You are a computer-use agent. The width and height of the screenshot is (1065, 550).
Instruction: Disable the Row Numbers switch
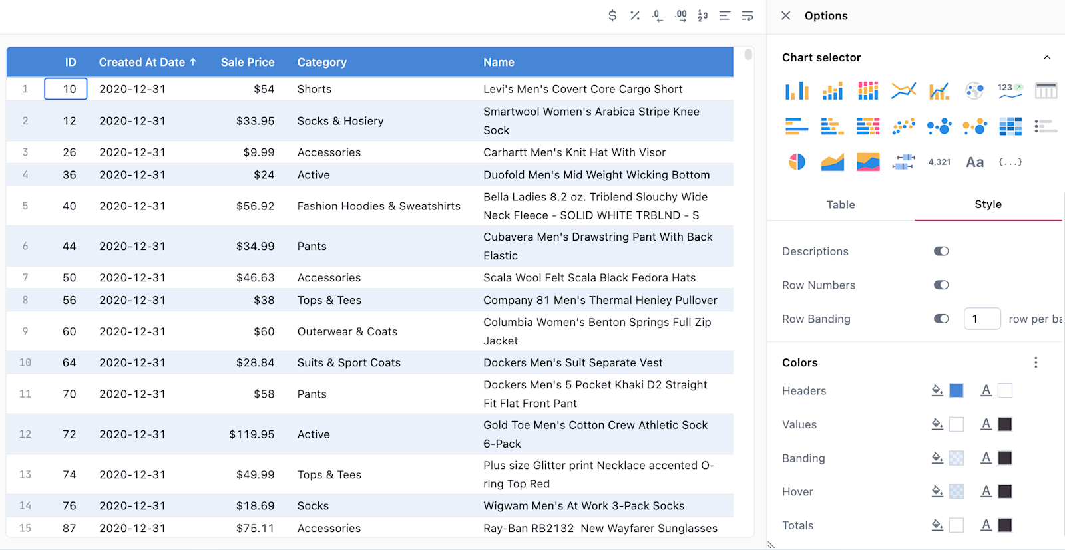click(x=941, y=285)
